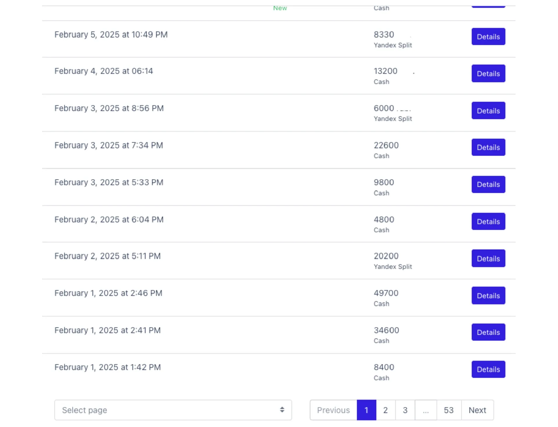Screen dimensions: 558x427
Task: Open Details for the 22600 cash order
Action: [x=488, y=147]
